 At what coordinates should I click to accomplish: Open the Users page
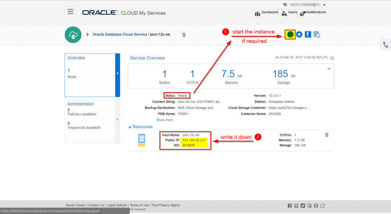tap(289, 13)
